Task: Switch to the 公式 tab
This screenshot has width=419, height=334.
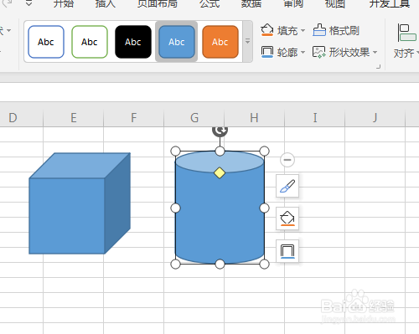Action: pos(209,3)
